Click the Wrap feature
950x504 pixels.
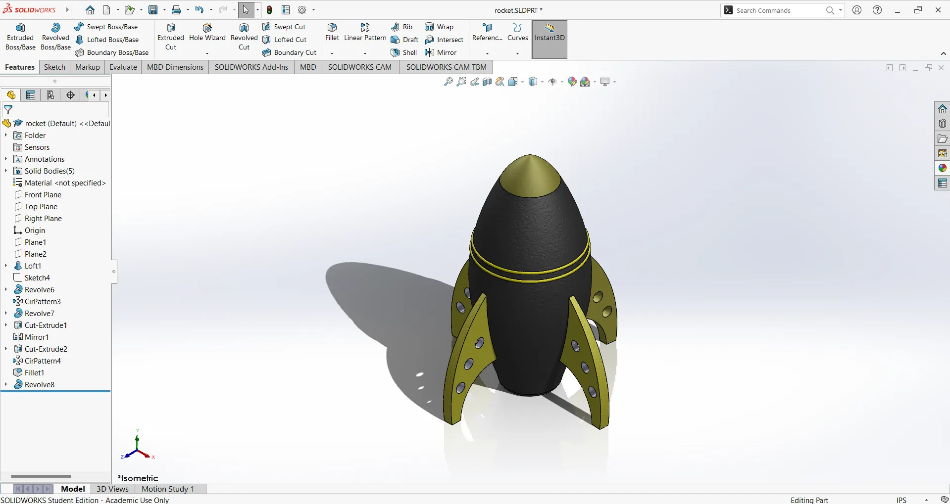pyautogui.click(x=439, y=27)
